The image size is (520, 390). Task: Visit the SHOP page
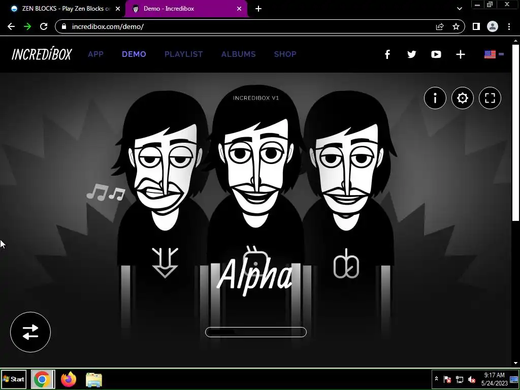pos(285,54)
